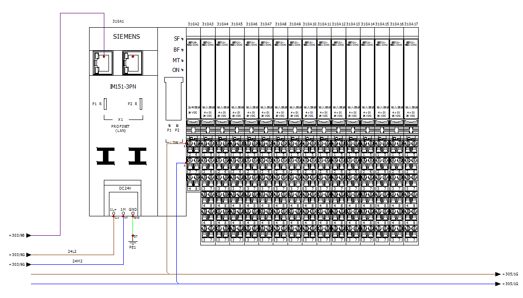Click module tag 310A2

pos(193,24)
